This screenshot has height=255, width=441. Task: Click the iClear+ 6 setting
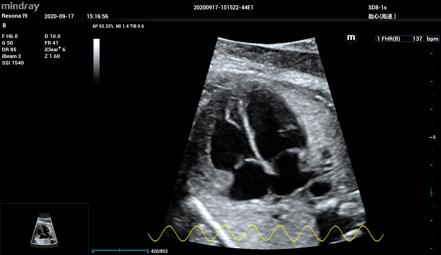[x=55, y=49]
